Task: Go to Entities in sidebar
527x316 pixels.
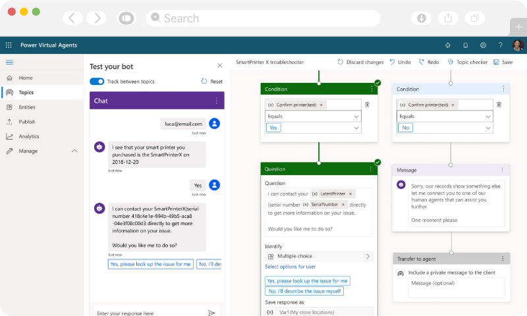Action: 26,107
